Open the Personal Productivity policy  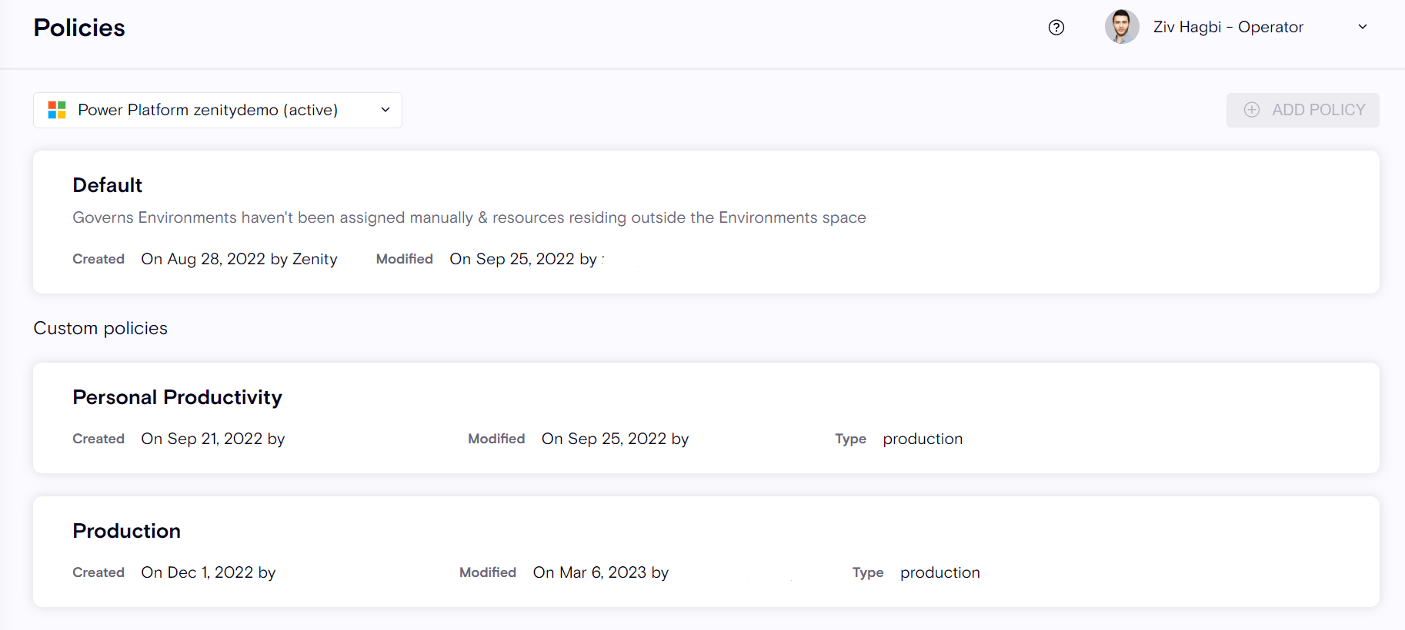(177, 397)
